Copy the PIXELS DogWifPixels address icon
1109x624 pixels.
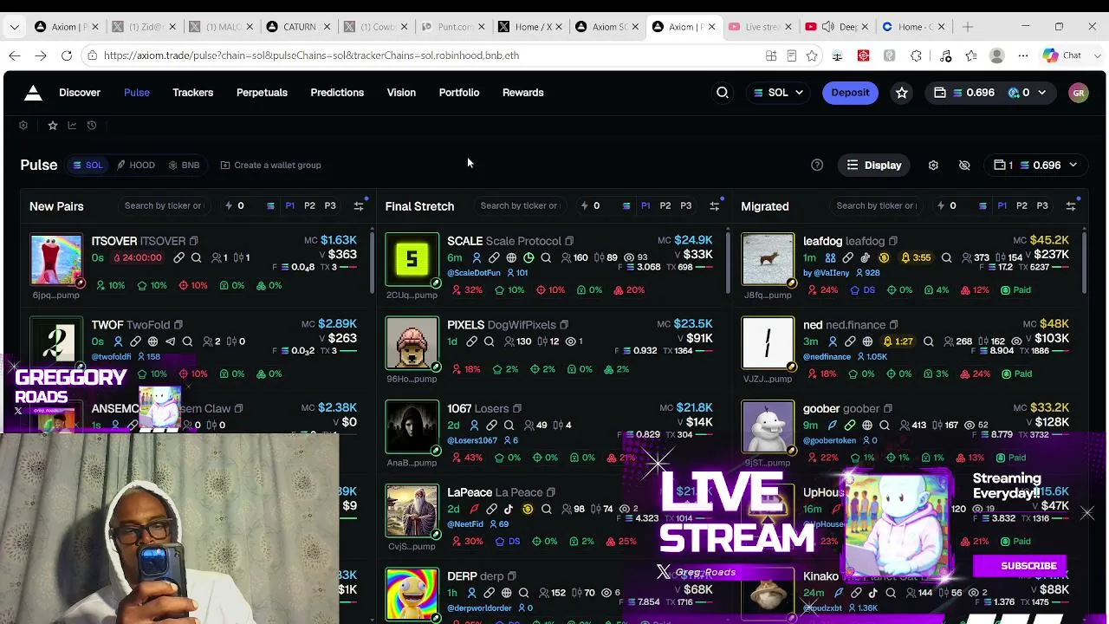(564, 325)
